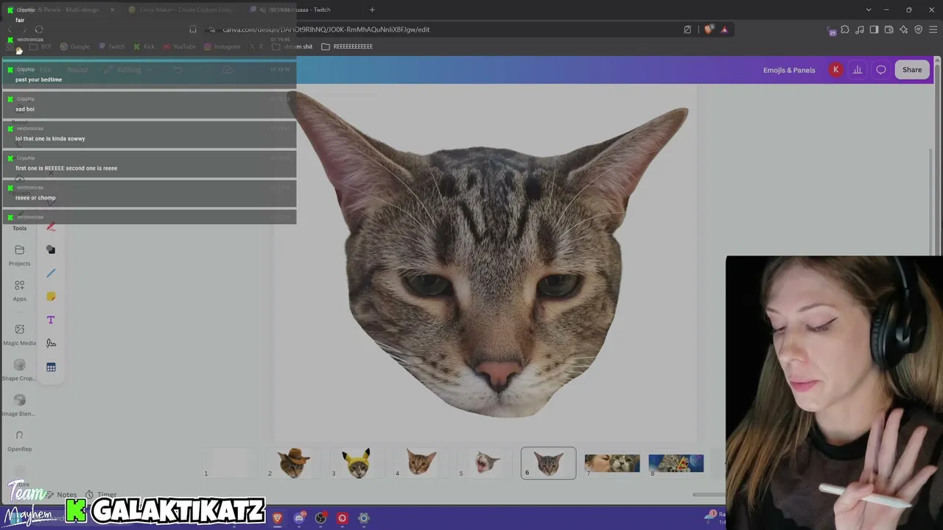The image size is (943, 530).
Task: Select blank page 1 thumbnail
Action: tap(230, 463)
